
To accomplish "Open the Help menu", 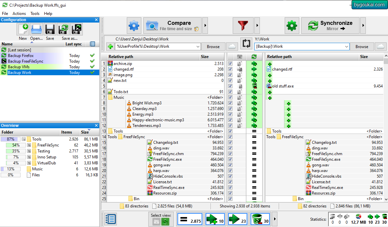I will pos(48,14).
